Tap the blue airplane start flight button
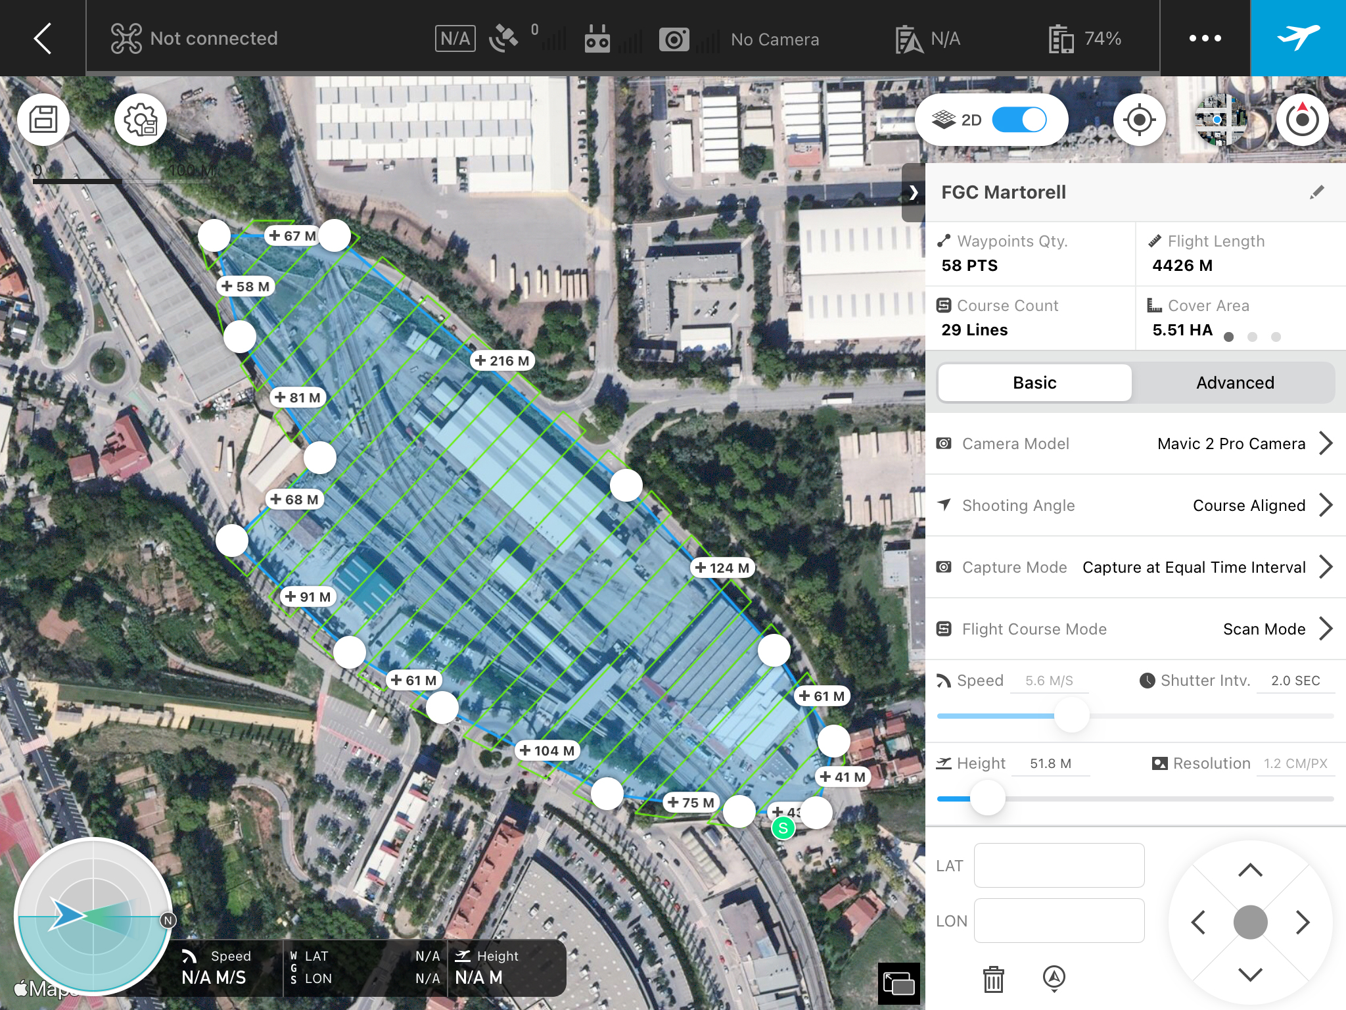Image resolution: width=1346 pixels, height=1010 pixels. click(1298, 38)
